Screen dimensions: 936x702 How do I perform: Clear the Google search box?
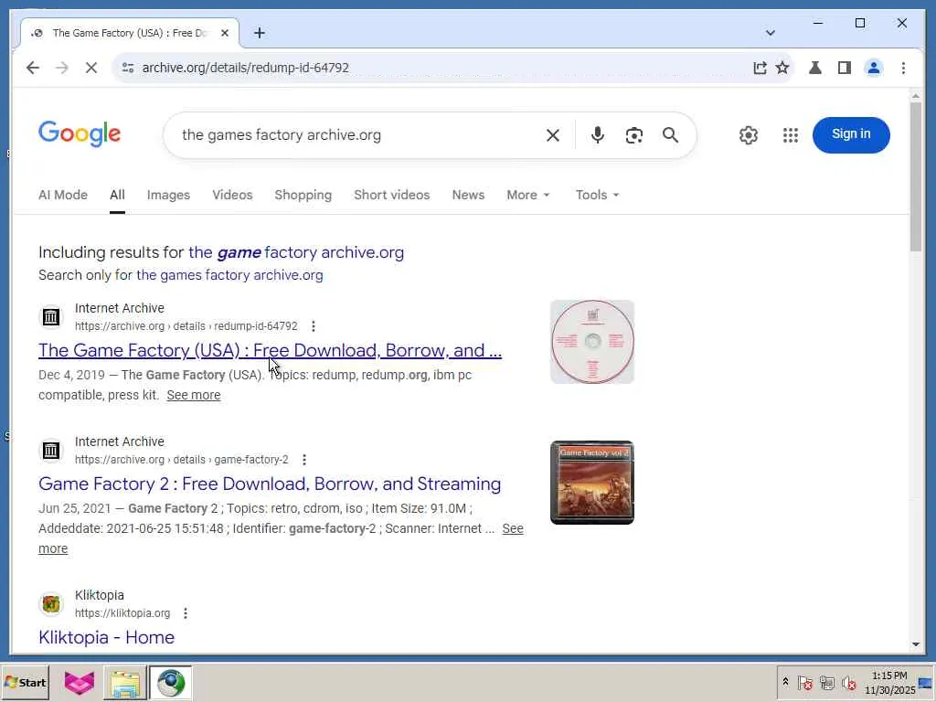tap(553, 135)
